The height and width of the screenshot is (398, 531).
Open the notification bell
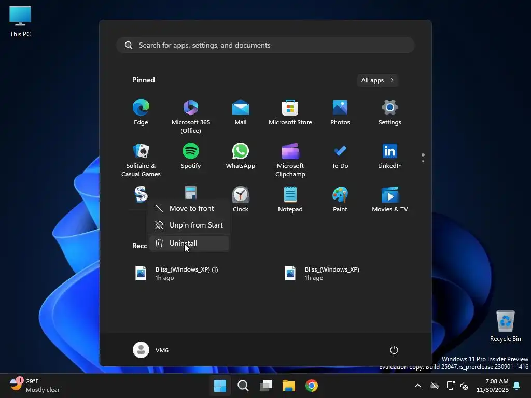(x=517, y=386)
